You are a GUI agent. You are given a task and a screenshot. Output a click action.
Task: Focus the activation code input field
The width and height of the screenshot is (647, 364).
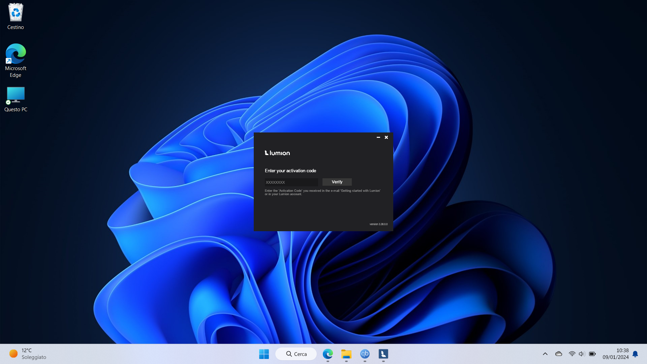tap(291, 182)
